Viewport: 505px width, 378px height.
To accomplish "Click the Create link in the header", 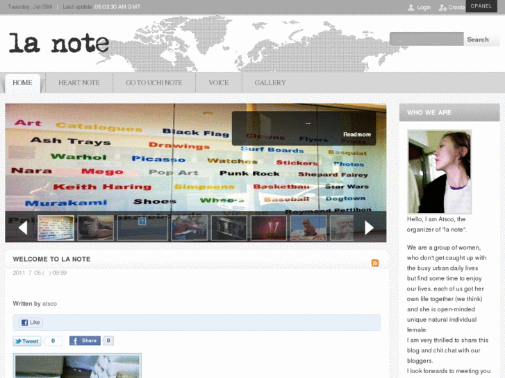I will pyautogui.click(x=456, y=8).
